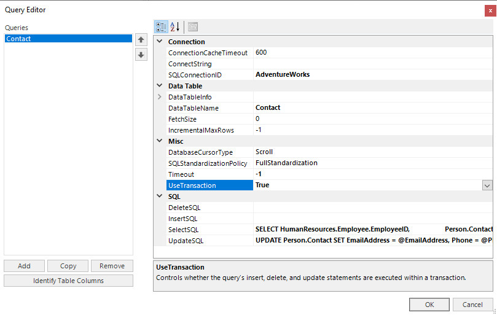
Task: Collapse the Data Table category
Action: click(160, 86)
